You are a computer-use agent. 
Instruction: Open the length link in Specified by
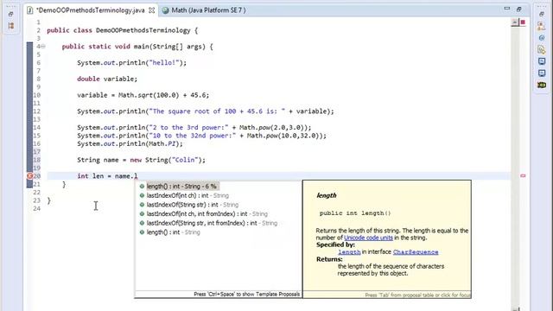pos(349,251)
